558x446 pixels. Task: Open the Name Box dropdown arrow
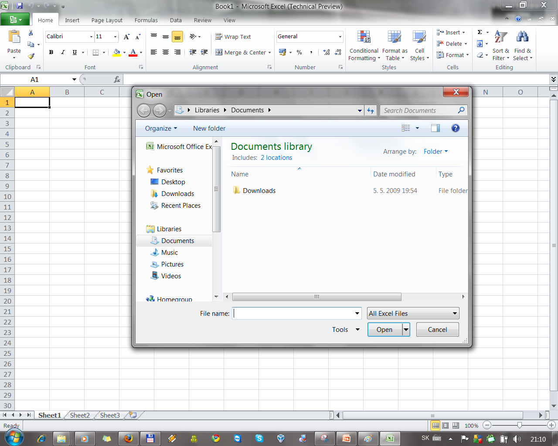[x=74, y=79]
